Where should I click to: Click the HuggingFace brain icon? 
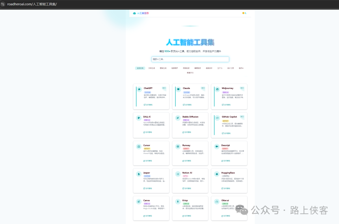(x=217, y=174)
